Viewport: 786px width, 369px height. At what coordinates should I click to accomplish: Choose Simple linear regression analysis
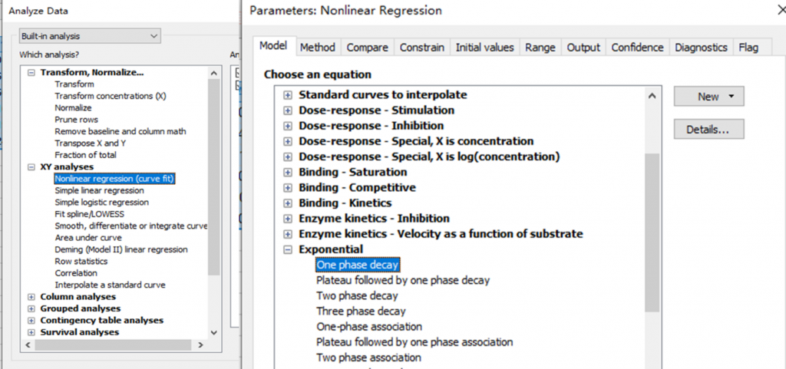point(99,190)
